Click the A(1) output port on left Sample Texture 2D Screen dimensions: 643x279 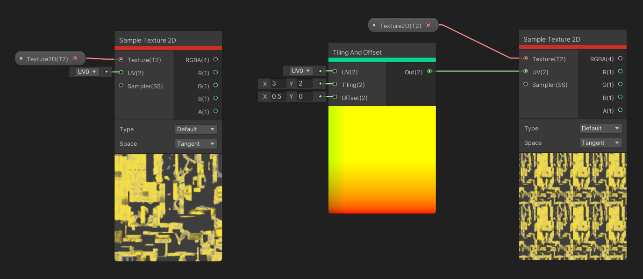click(215, 111)
